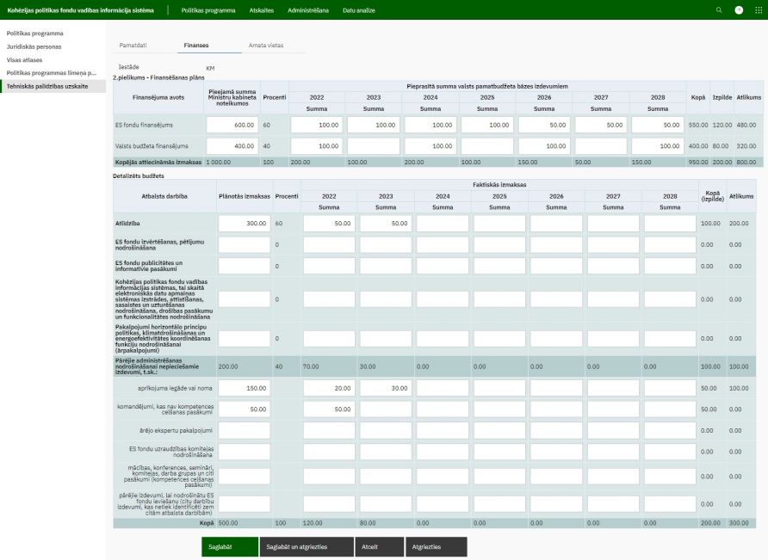Open the Administrēšana menu

308,9
